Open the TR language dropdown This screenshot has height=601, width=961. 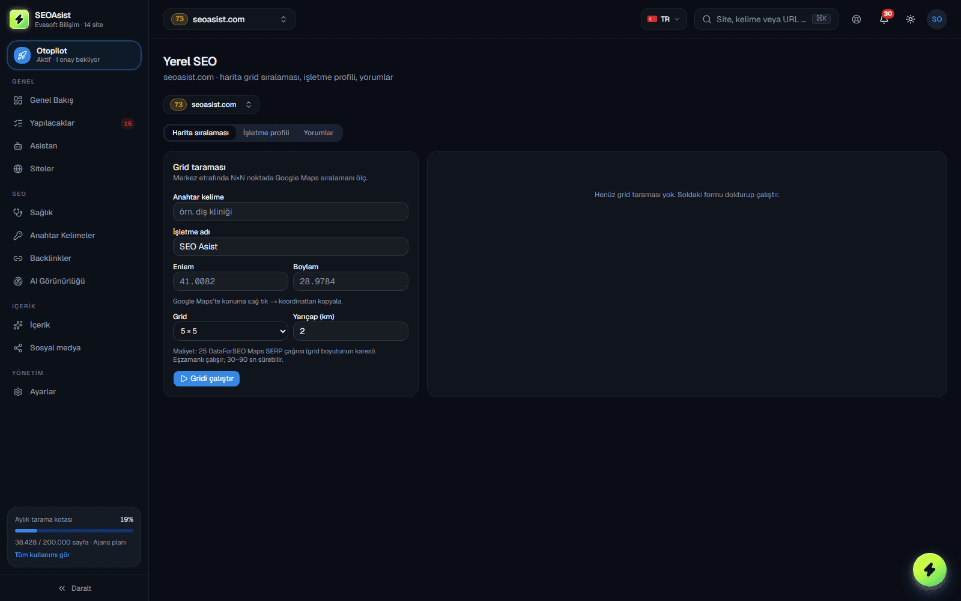click(x=664, y=19)
